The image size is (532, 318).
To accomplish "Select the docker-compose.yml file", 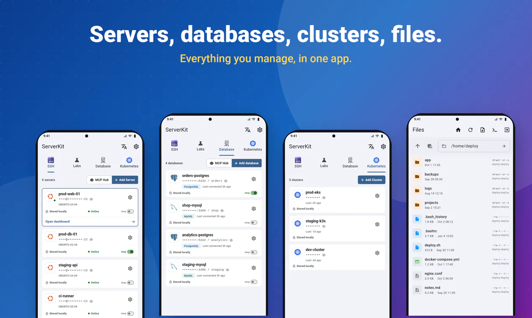I will pos(461,262).
